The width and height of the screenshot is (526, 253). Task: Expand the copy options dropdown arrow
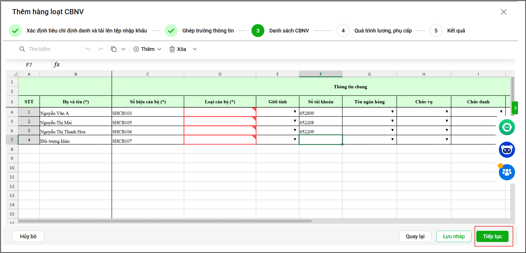click(x=123, y=49)
